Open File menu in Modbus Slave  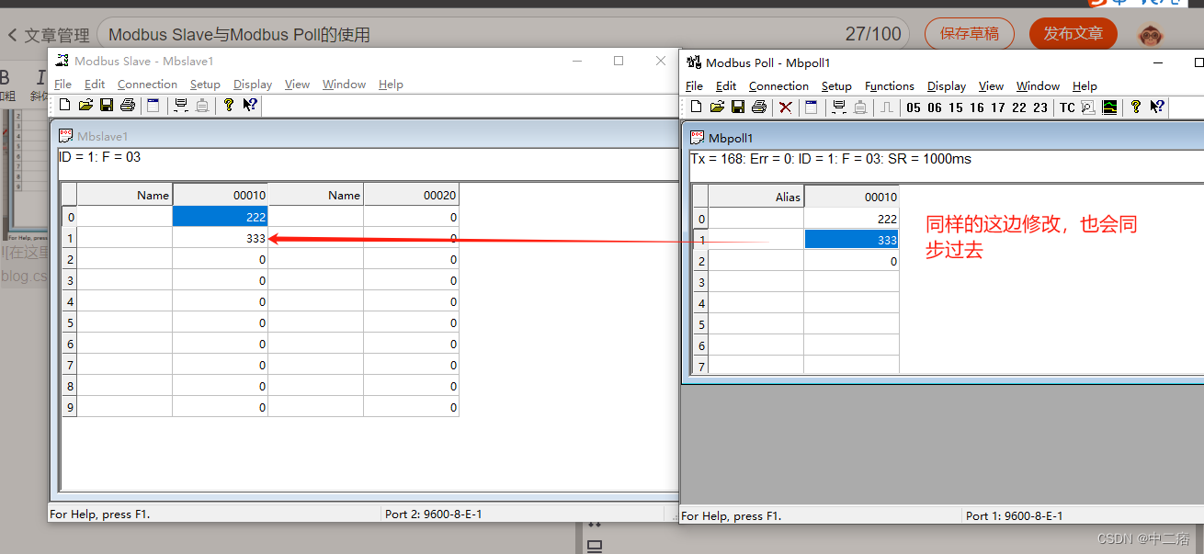pyautogui.click(x=62, y=84)
